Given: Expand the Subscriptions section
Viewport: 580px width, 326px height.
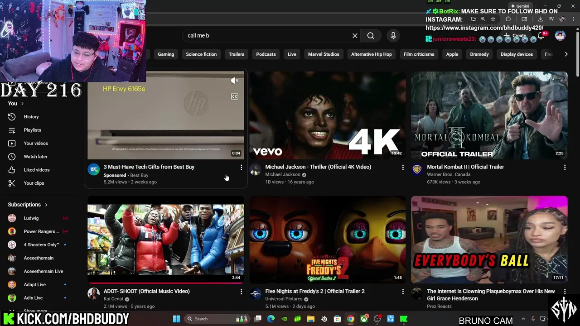Looking at the screenshot, I should coord(28,205).
